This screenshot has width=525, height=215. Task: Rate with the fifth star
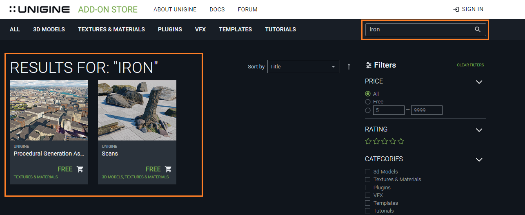(x=401, y=141)
